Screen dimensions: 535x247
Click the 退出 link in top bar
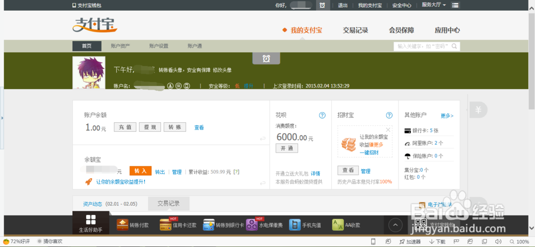(x=342, y=5)
